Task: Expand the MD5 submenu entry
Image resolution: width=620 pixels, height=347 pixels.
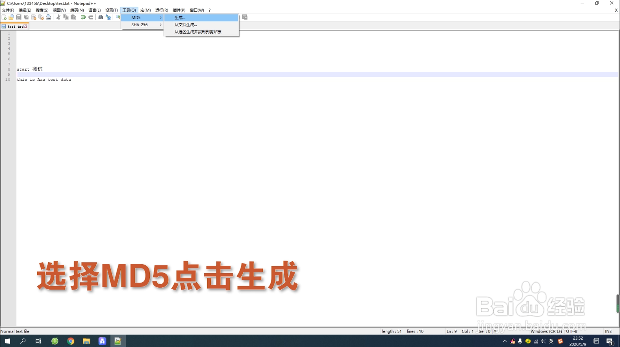Action: pyautogui.click(x=142, y=18)
